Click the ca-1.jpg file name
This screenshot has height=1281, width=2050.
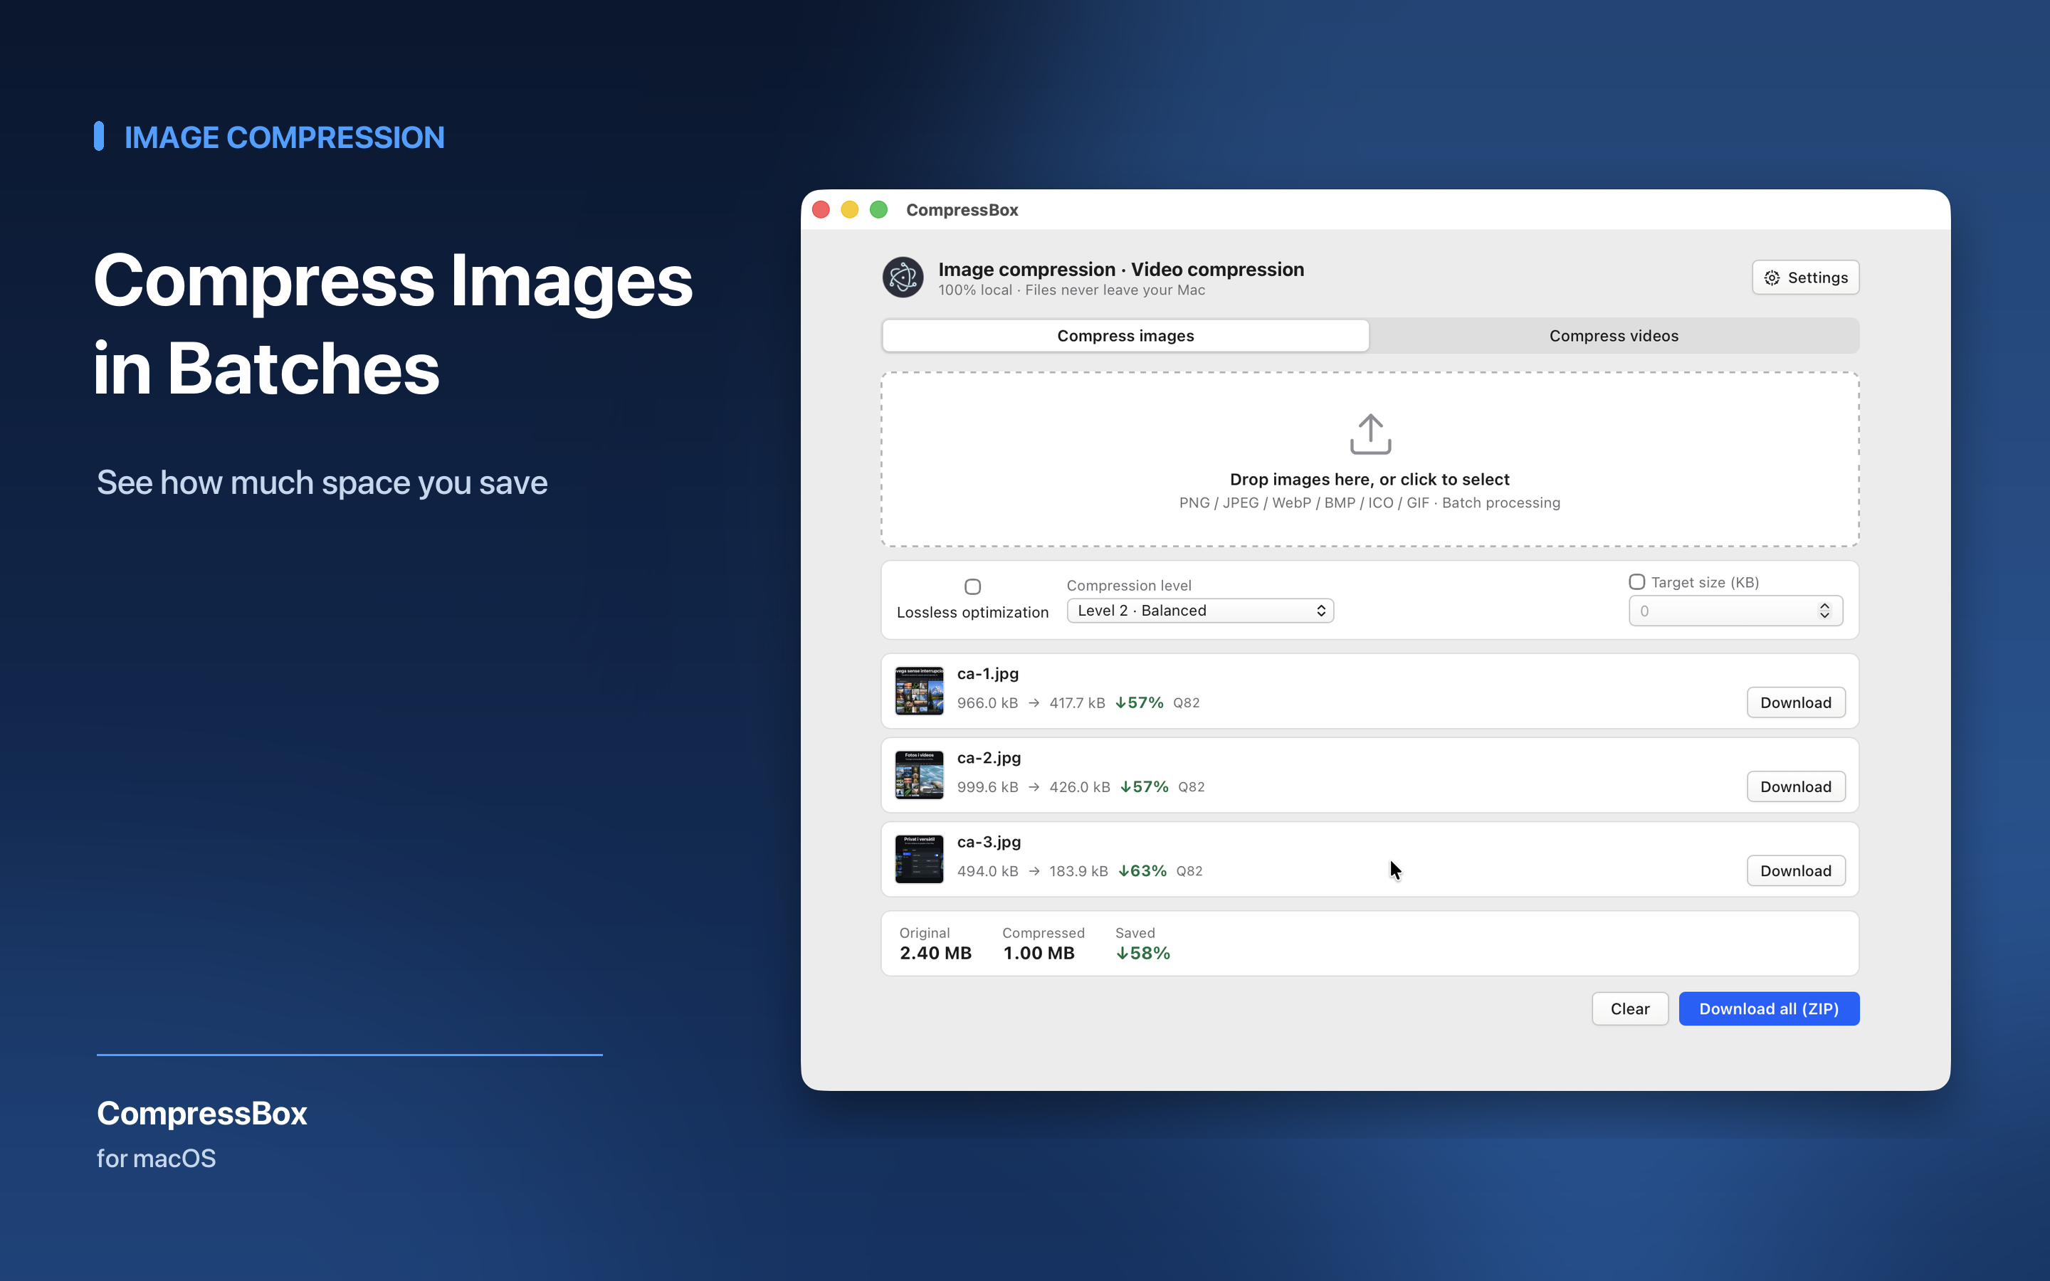tap(988, 673)
